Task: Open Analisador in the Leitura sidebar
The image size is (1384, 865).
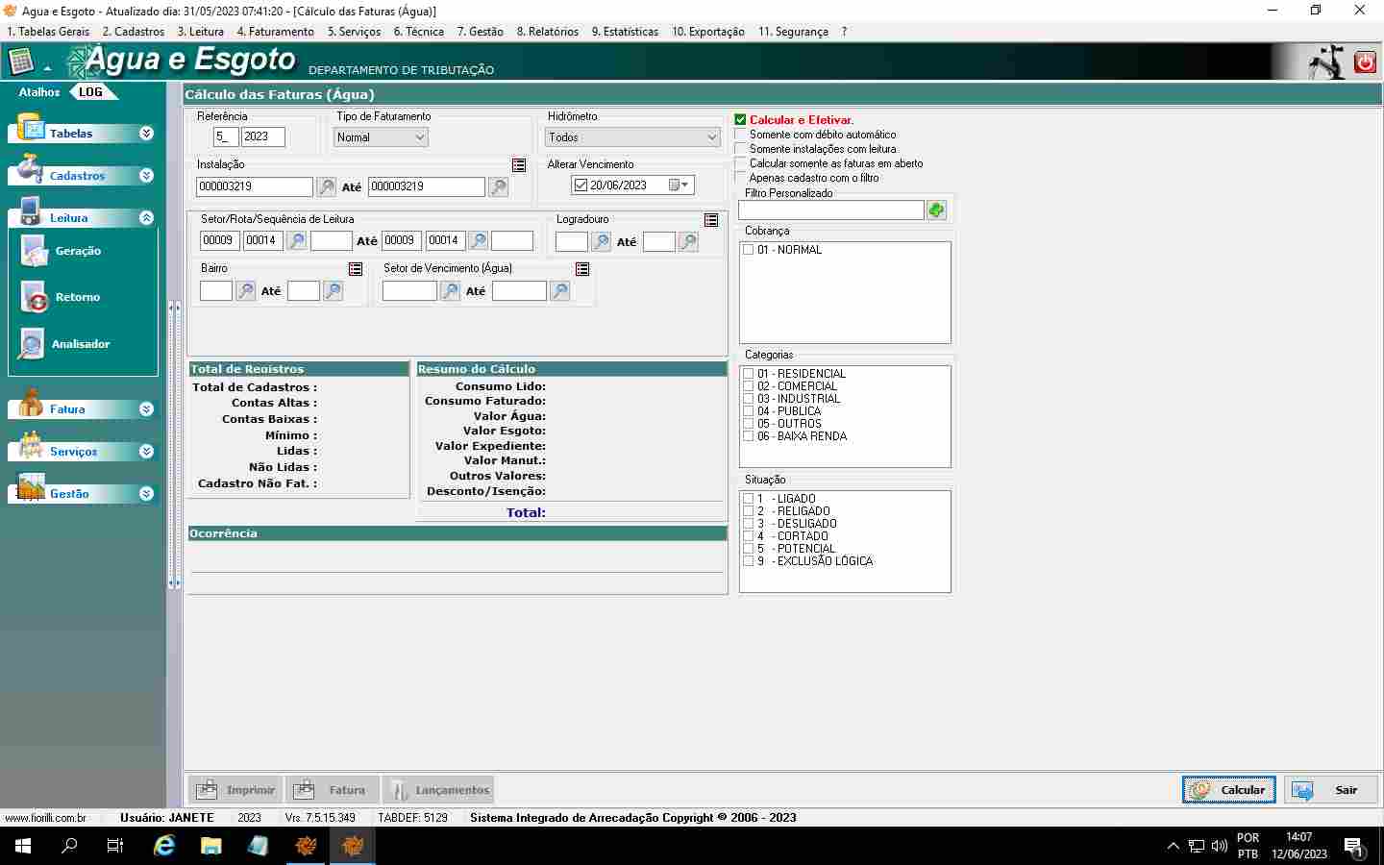Action: click(x=80, y=344)
